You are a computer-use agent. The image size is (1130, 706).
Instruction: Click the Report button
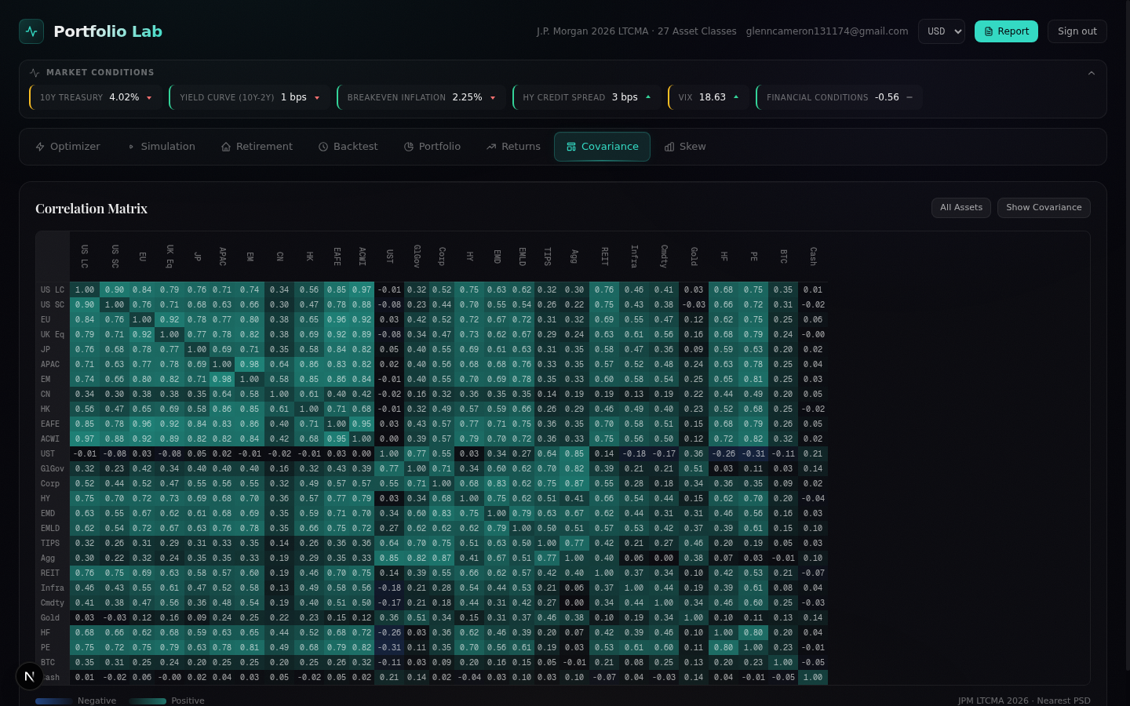(x=1006, y=31)
